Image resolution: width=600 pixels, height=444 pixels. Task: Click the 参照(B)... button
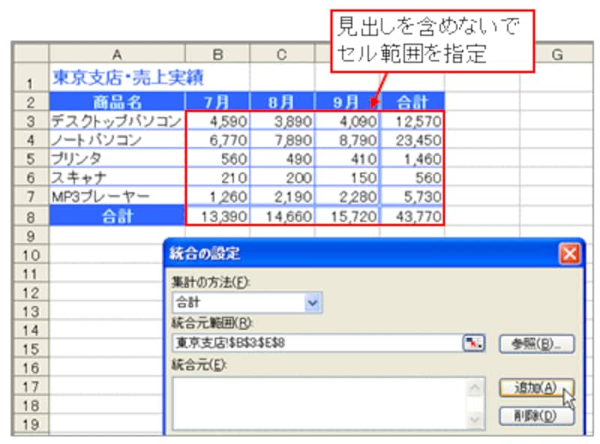coord(536,343)
